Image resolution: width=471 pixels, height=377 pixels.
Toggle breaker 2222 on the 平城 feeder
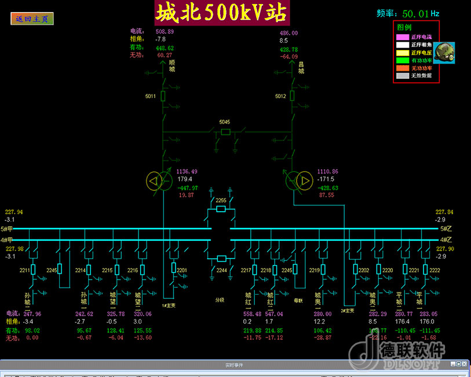[x=426, y=270]
